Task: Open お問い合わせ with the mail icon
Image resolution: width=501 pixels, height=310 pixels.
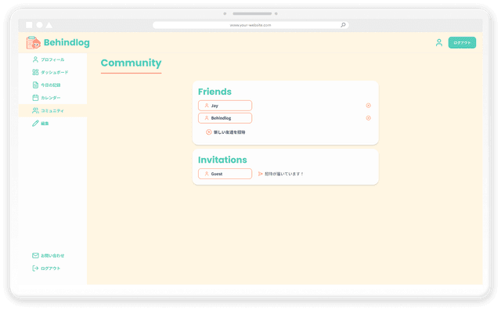Action: (x=49, y=255)
